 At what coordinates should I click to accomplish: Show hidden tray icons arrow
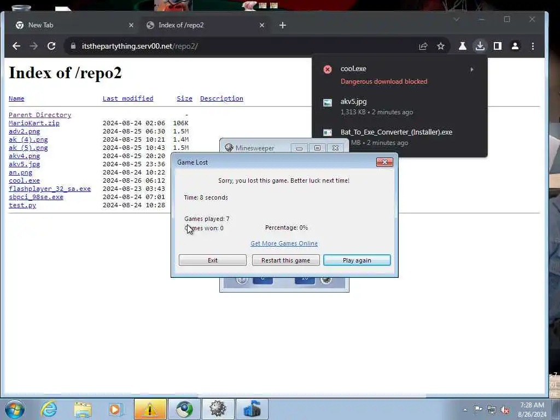coord(465,410)
